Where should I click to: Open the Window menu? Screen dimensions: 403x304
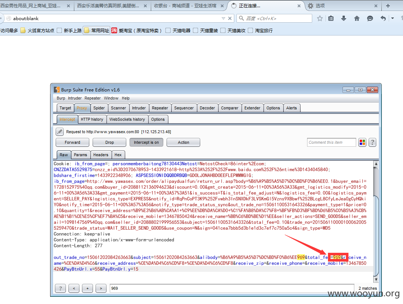pos(111,98)
